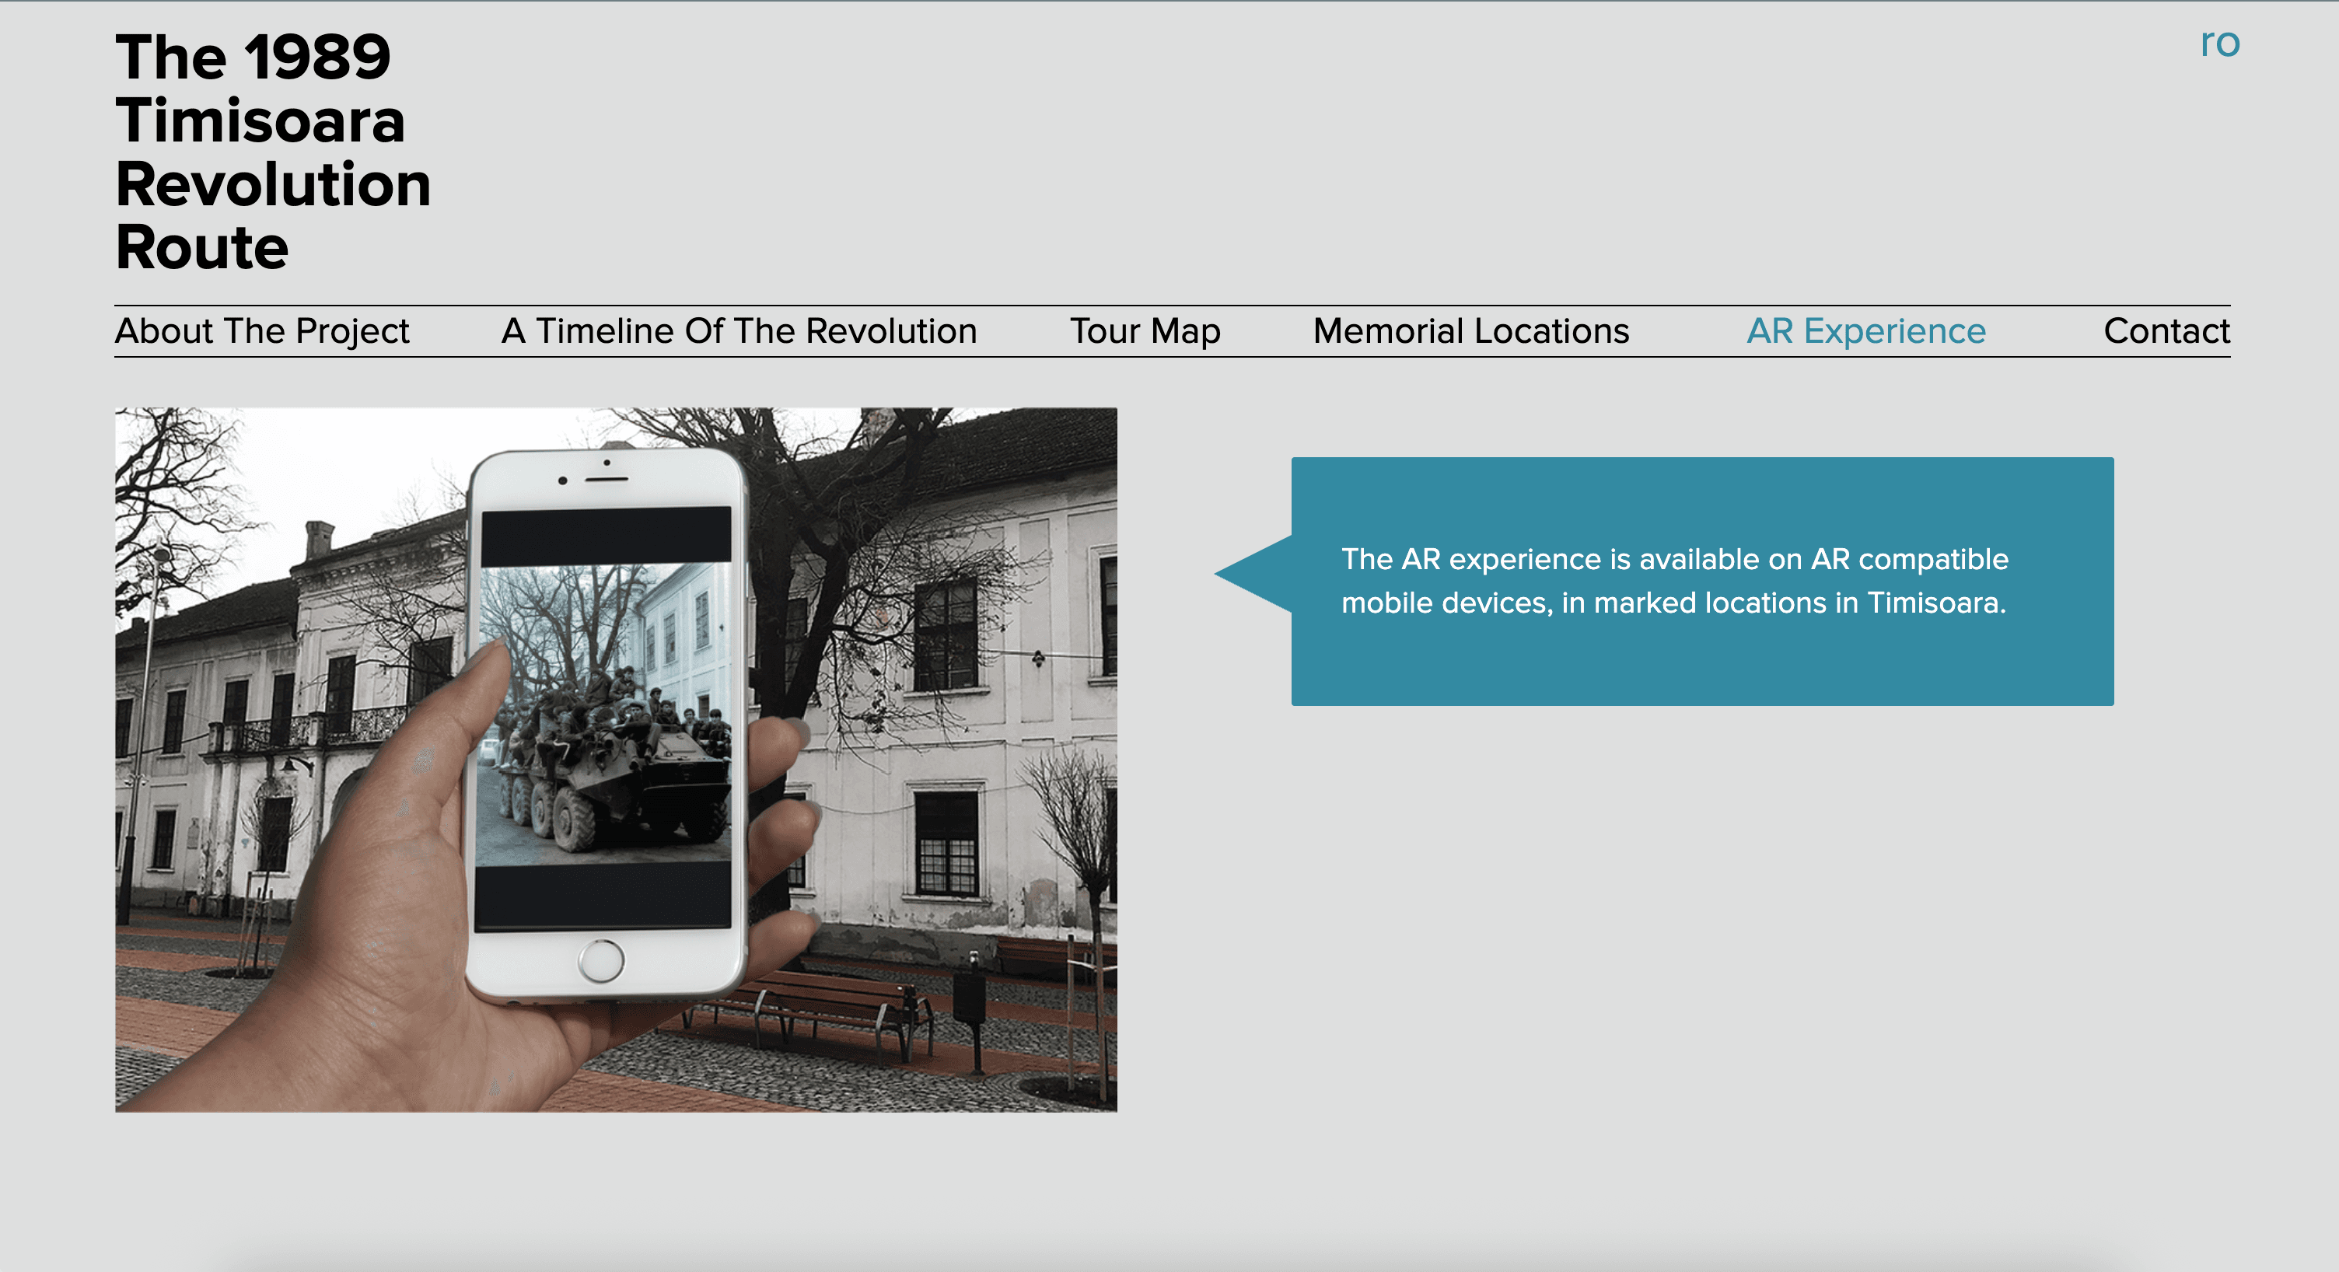Open the Contact page link
The width and height of the screenshot is (2339, 1272).
click(2166, 331)
